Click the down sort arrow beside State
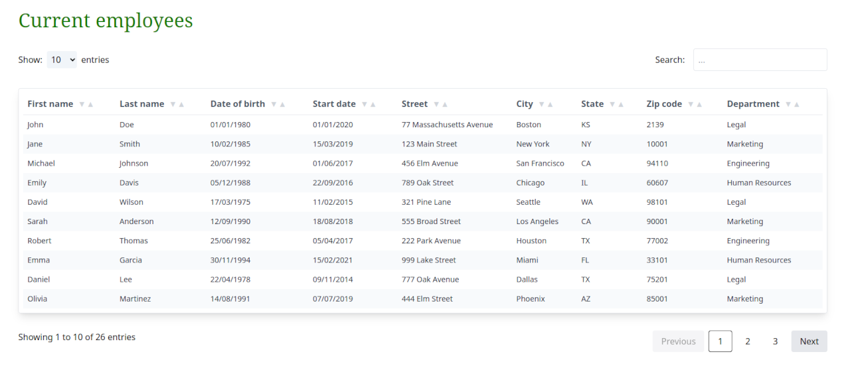 coord(612,105)
